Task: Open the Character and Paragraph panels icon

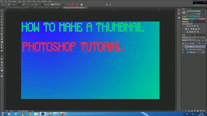Action: [x=82, y=5]
